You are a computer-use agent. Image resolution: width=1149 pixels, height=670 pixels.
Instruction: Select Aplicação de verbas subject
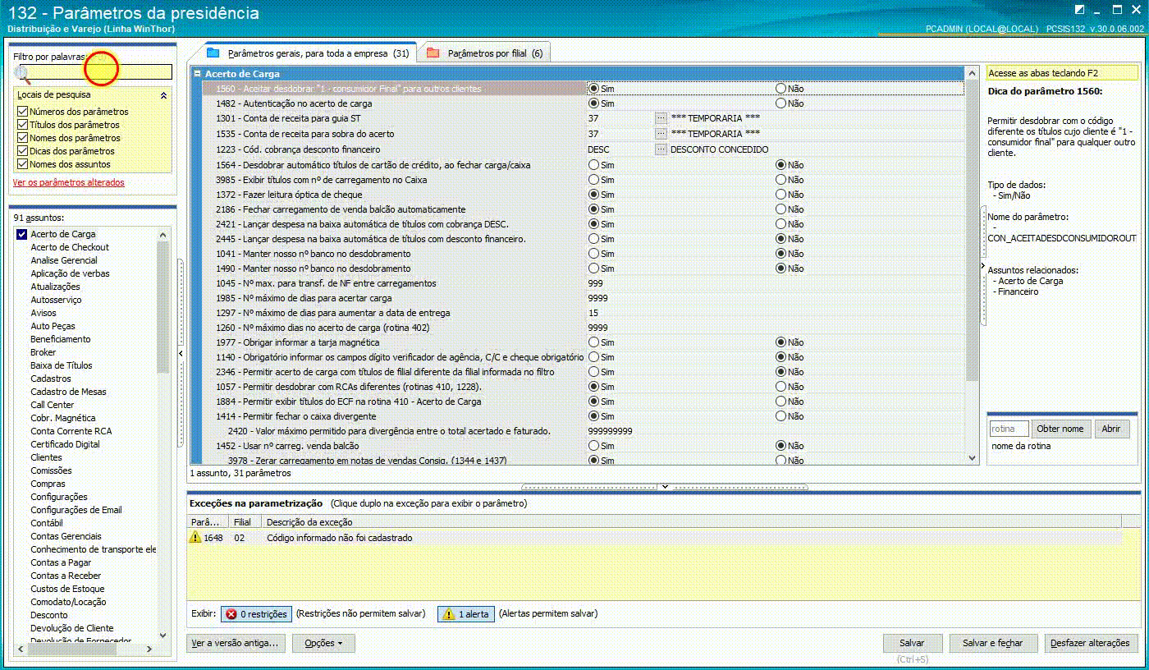point(70,273)
